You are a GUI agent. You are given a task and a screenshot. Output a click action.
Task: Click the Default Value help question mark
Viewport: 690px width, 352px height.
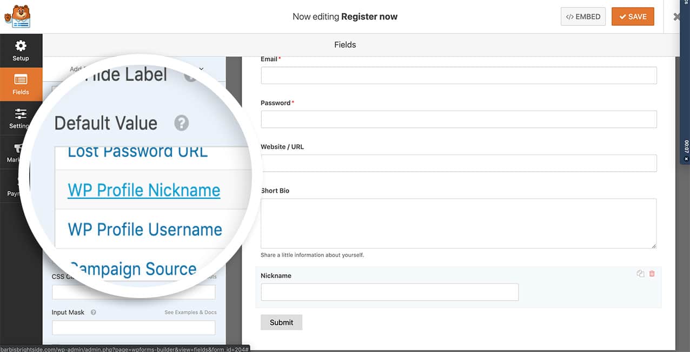click(181, 123)
